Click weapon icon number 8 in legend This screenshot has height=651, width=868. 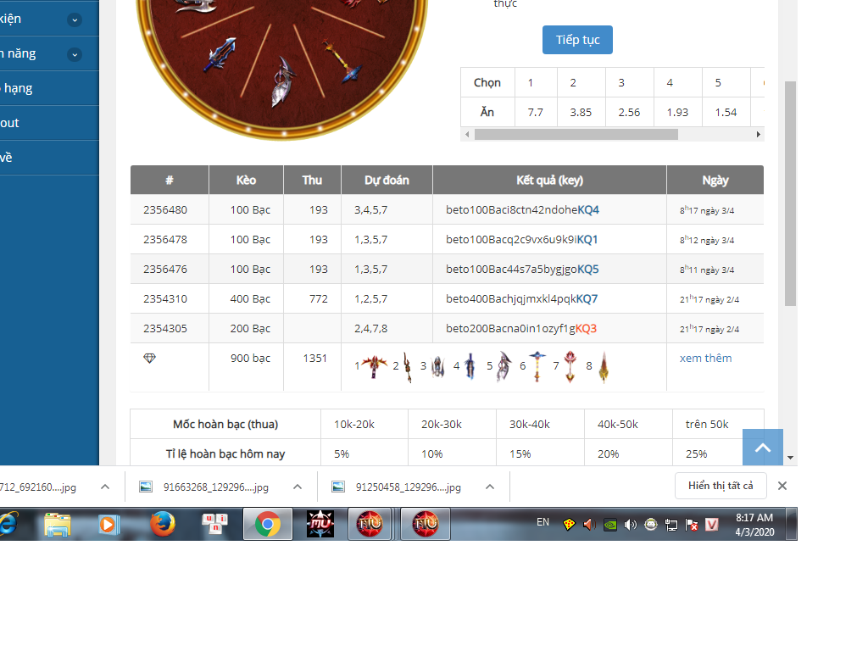(x=604, y=367)
